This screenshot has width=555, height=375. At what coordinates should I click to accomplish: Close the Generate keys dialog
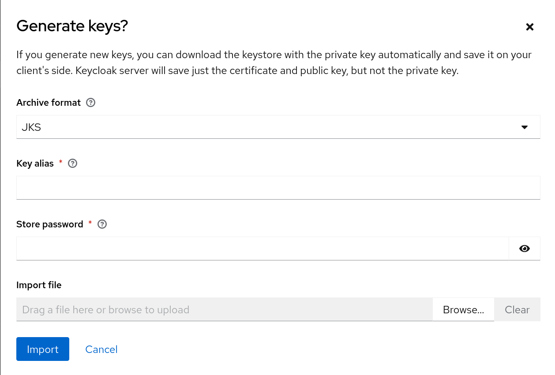pyautogui.click(x=530, y=27)
